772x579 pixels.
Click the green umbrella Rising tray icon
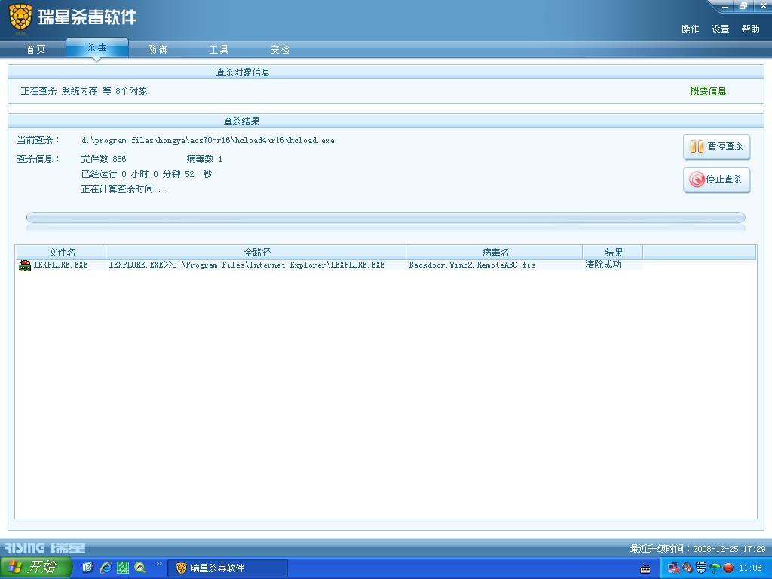tap(715, 568)
